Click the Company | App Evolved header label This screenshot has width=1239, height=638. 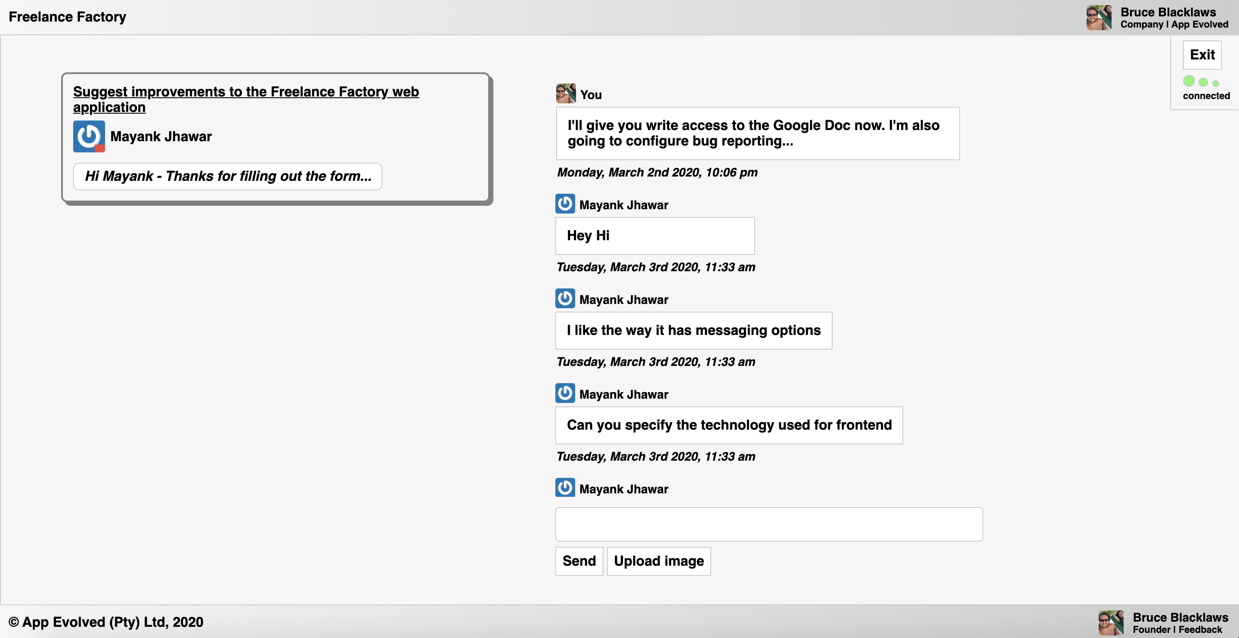[x=1174, y=25]
